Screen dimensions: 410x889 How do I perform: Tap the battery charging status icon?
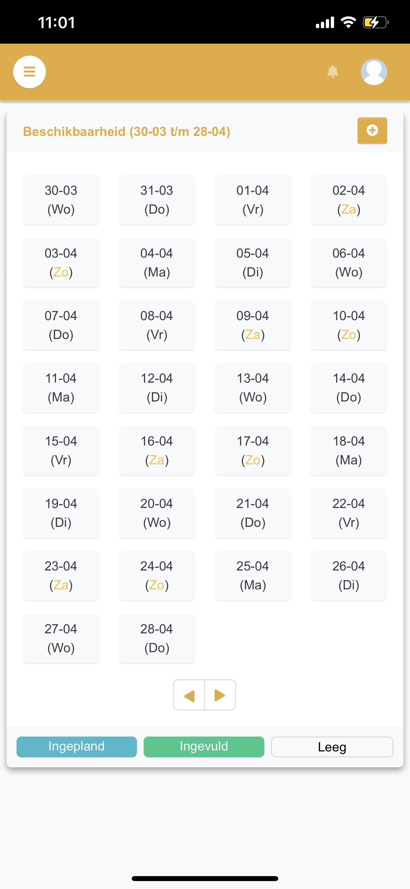point(376,23)
